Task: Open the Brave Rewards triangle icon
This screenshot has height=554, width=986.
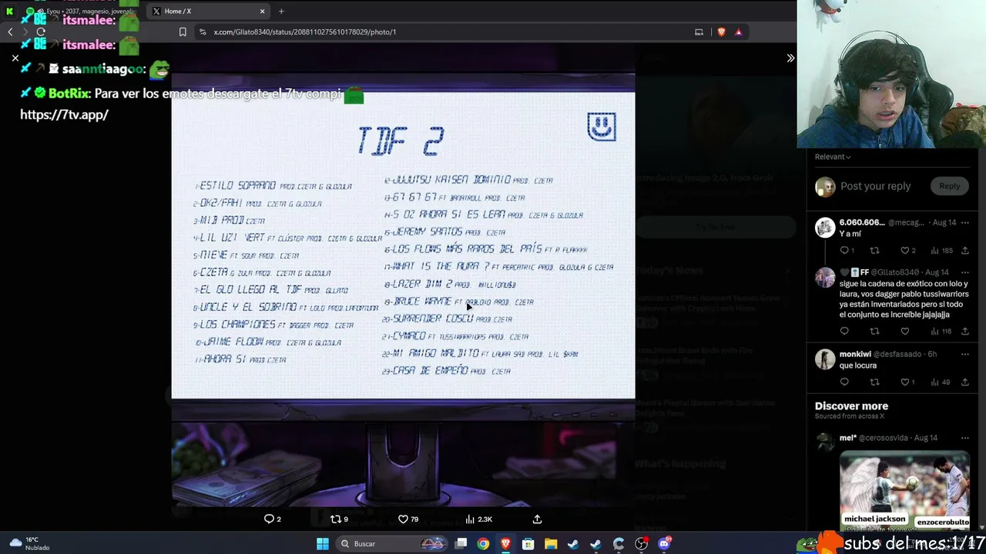Action: point(739,32)
